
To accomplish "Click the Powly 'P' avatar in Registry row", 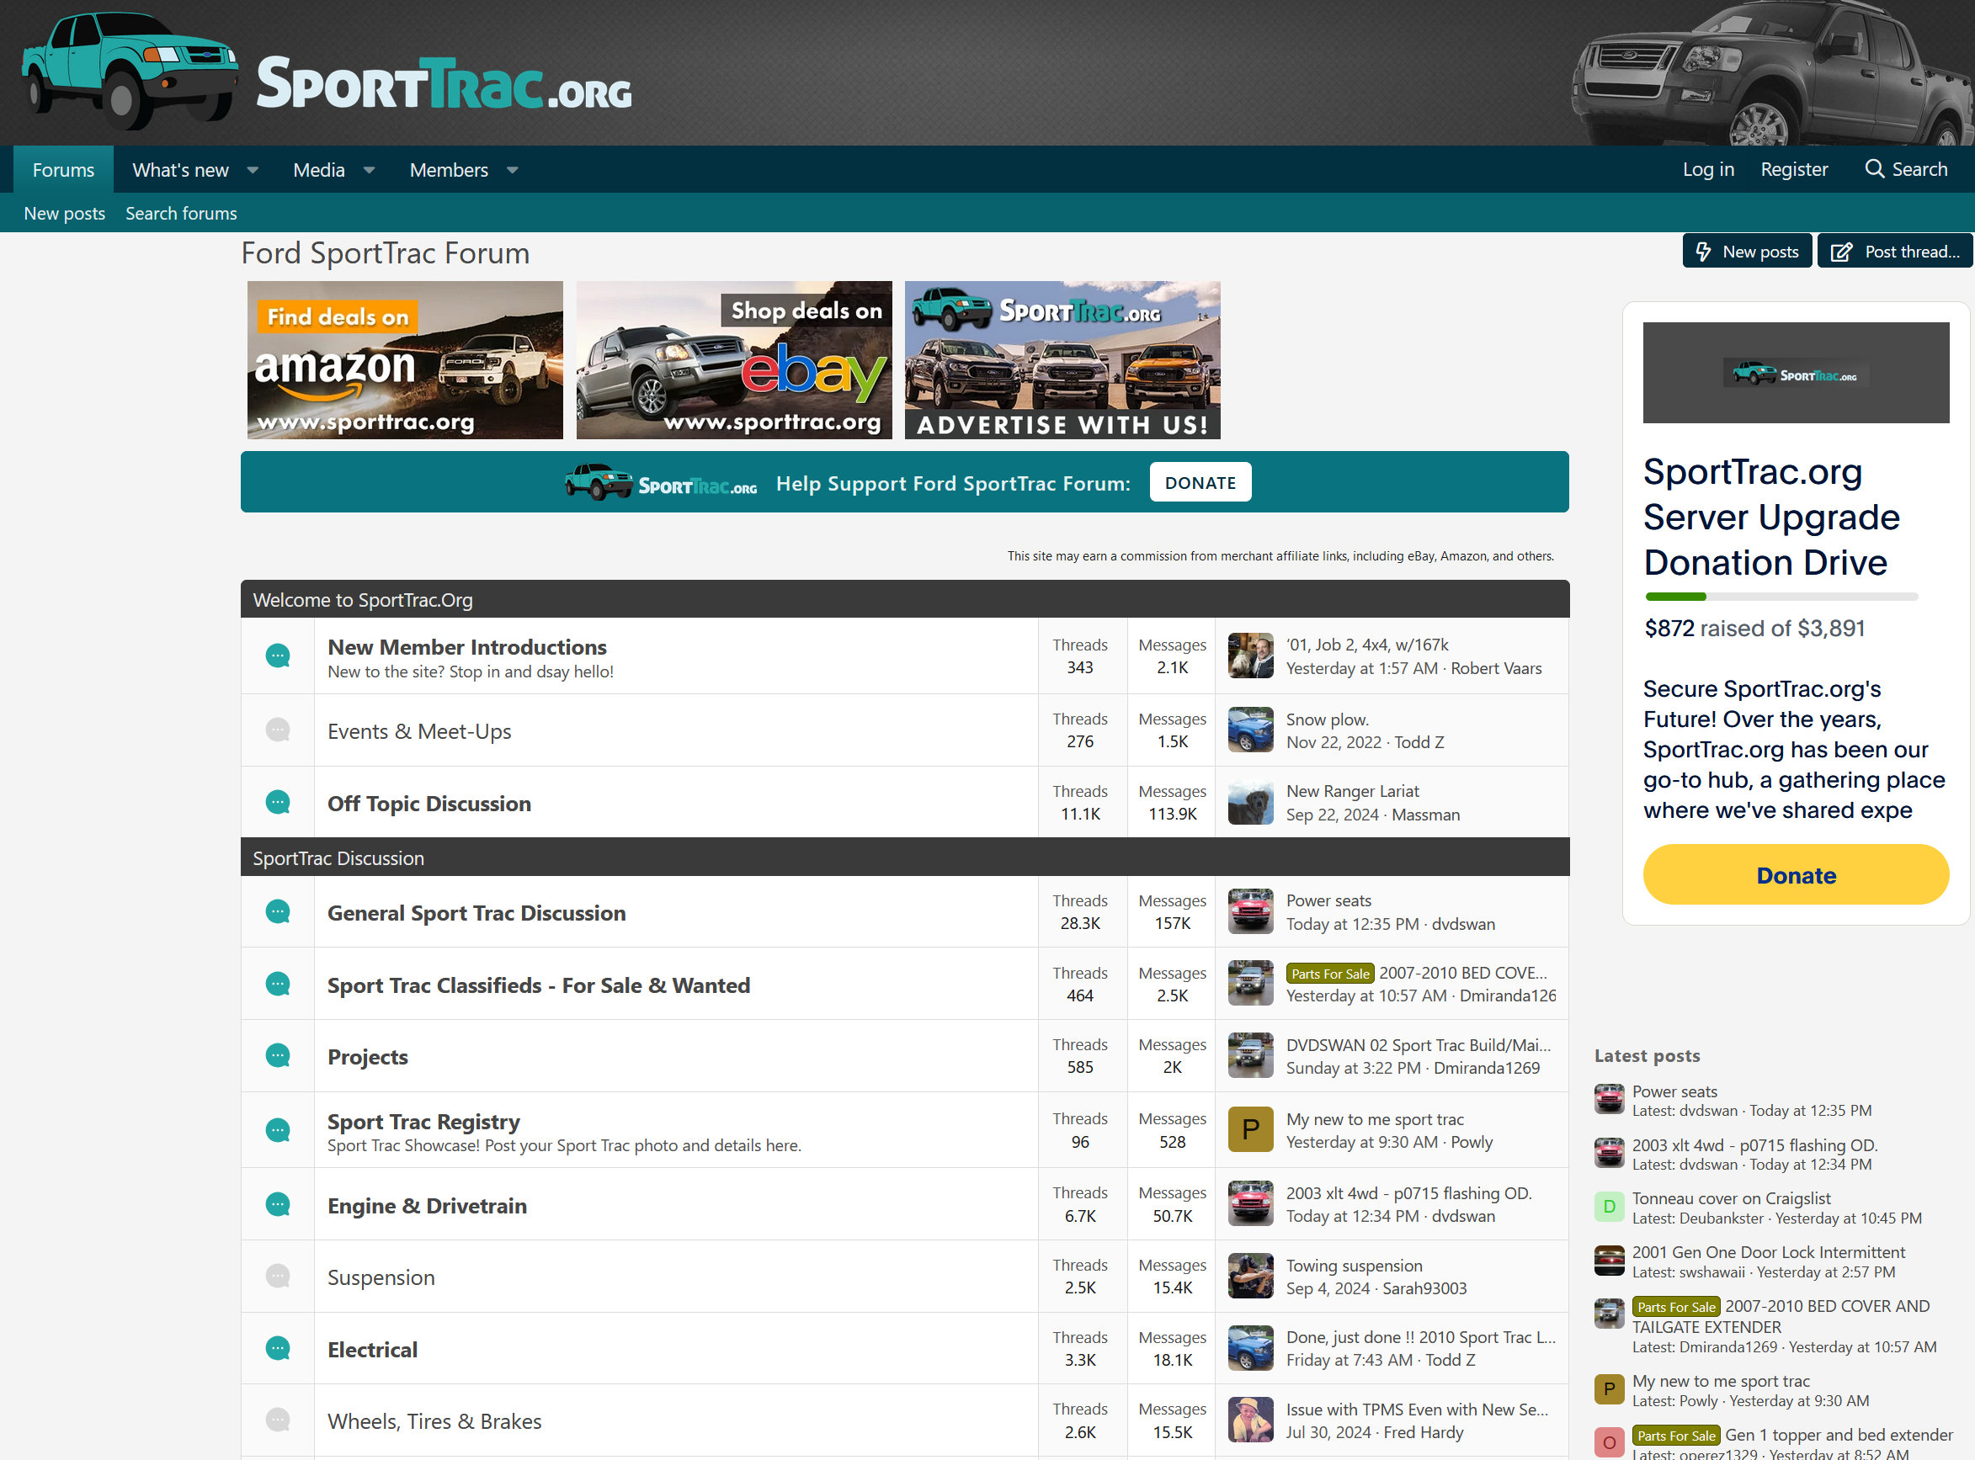I will 1250,1129.
